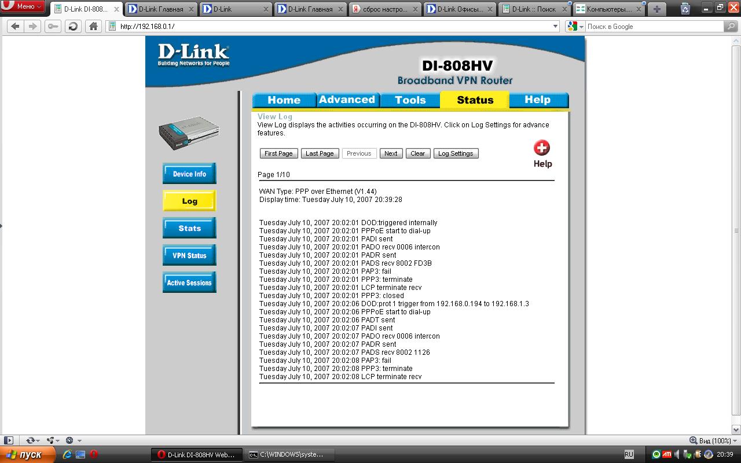741x463 pixels.
Task: Clear the log with the Clear button
Action: (x=418, y=153)
